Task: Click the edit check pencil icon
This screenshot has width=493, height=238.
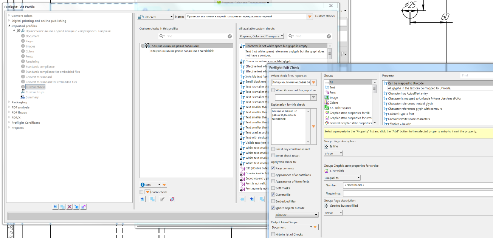Action: point(162,199)
